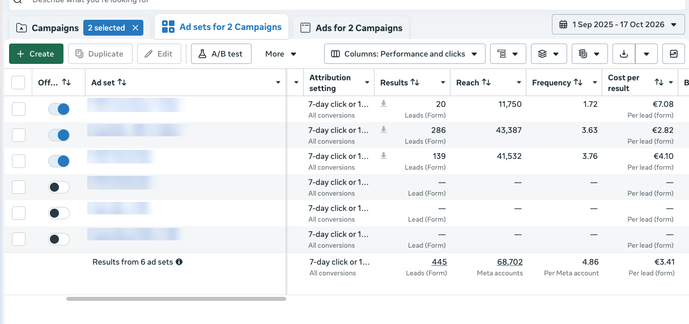Open the date range 1 Sep 2025 dropdown

pyautogui.click(x=618, y=24)
